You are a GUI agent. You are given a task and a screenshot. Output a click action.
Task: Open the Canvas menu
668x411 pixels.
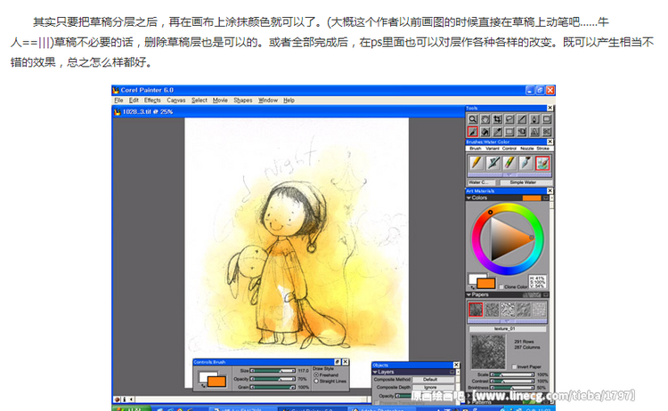click(x=176, y=101)
